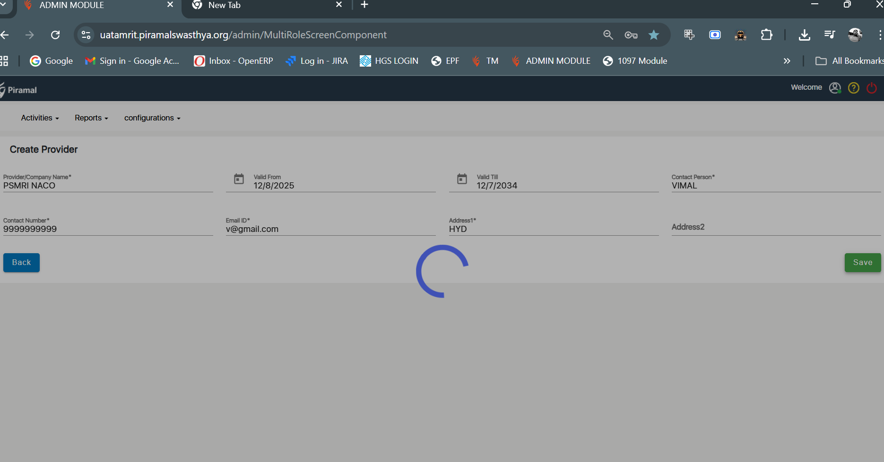884x462 pixels.
Task: Expand the Activities dropdown menu
Action: [40, 118]
